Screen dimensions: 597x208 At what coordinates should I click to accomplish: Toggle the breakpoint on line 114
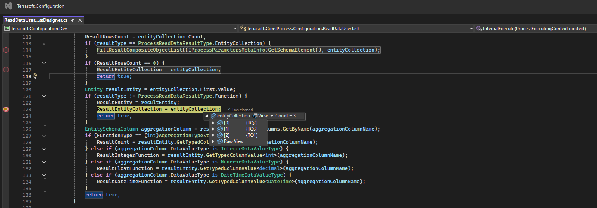coord(6,50)
